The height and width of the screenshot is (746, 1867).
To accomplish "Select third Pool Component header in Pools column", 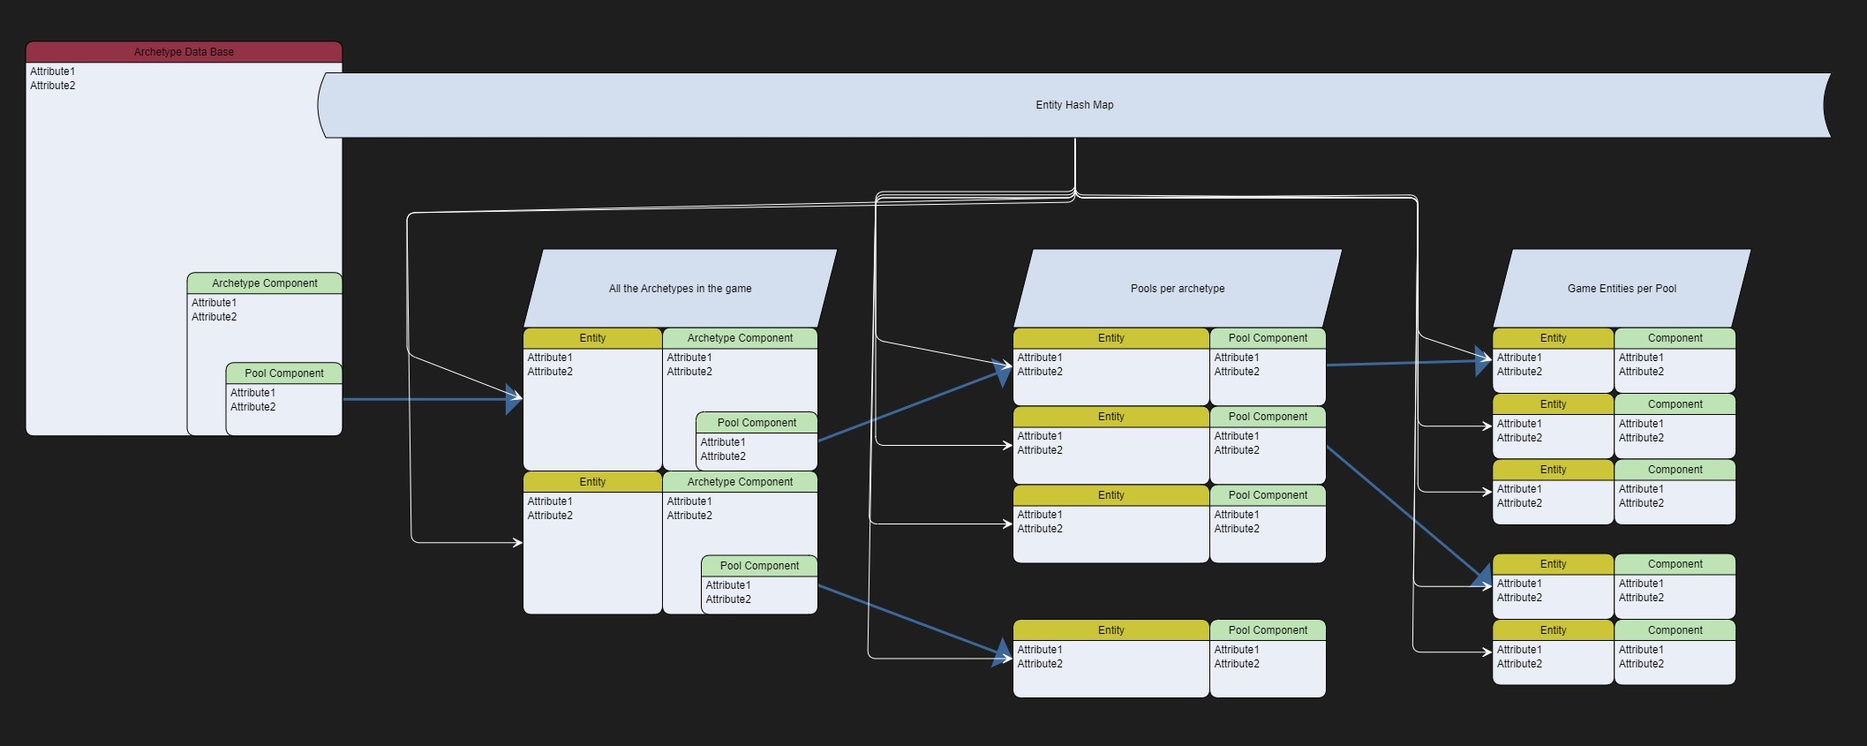I will 1268,495.
